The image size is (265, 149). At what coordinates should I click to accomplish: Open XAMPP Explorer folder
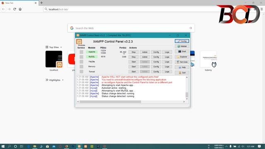point(182,57)
